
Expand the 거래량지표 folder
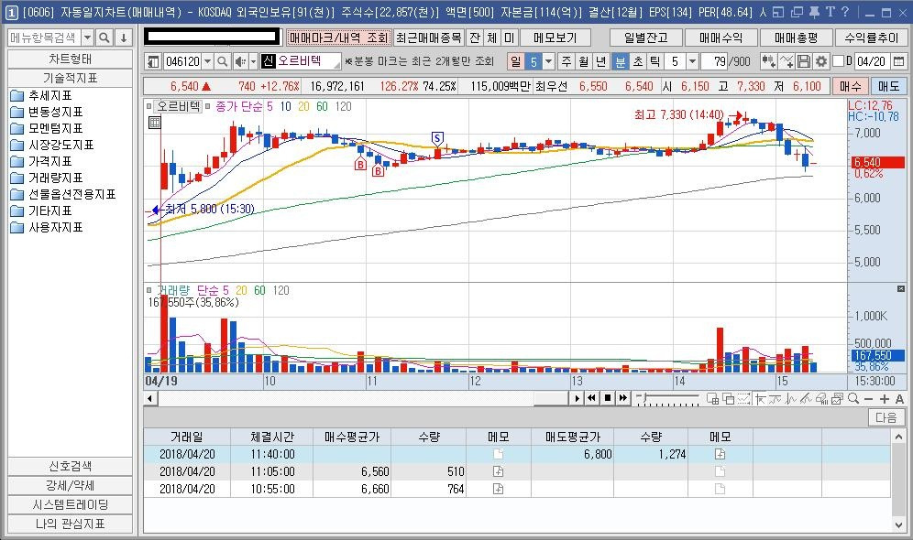pyautogui.click(x=47, y=178)
